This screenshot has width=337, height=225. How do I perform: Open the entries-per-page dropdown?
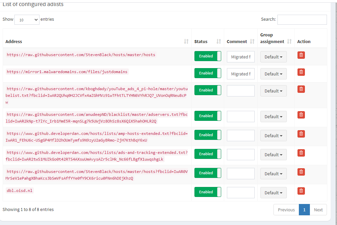27,20
